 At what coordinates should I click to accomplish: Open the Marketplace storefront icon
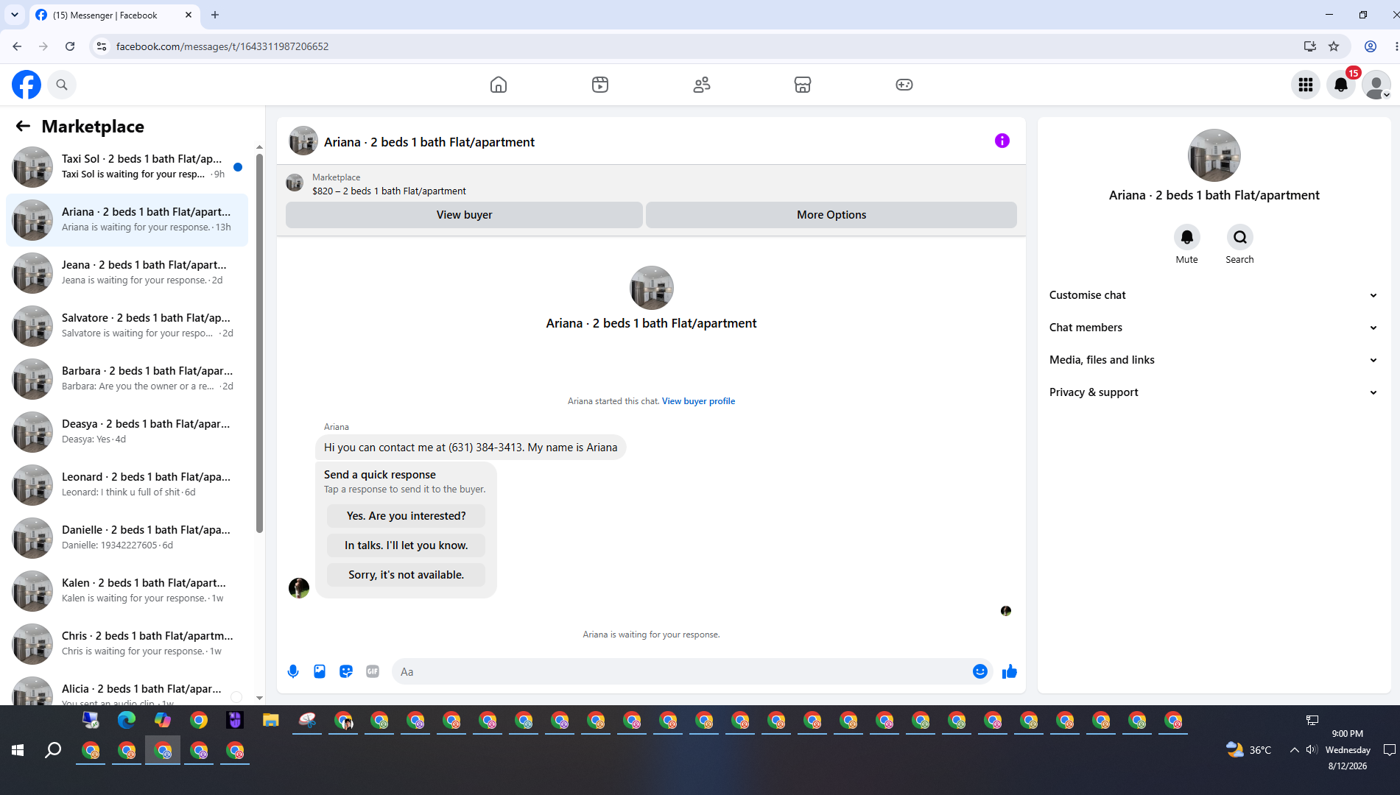click(803, 85)
